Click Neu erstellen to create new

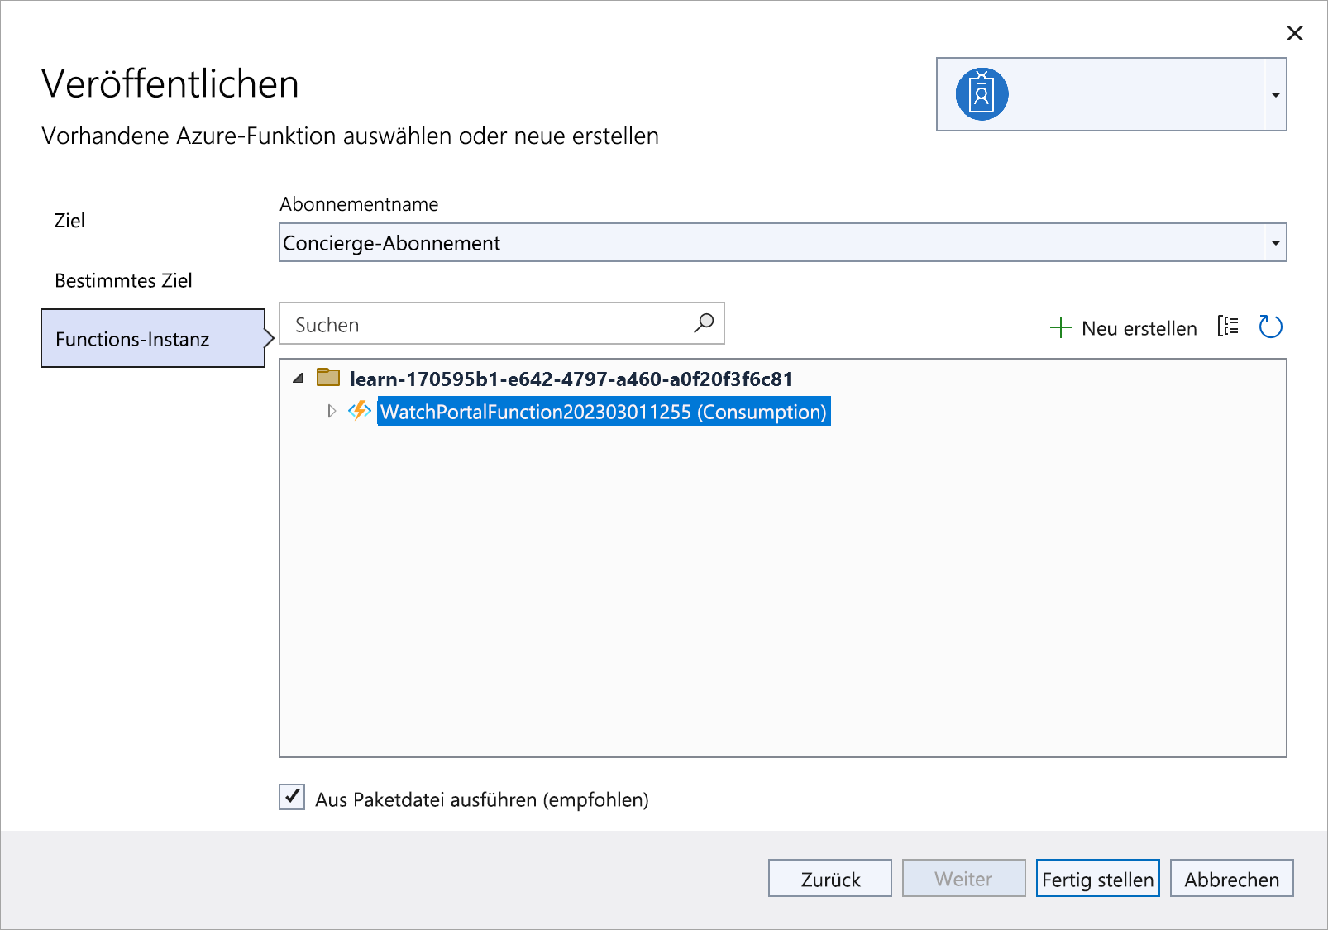[x=1123, y=328]
